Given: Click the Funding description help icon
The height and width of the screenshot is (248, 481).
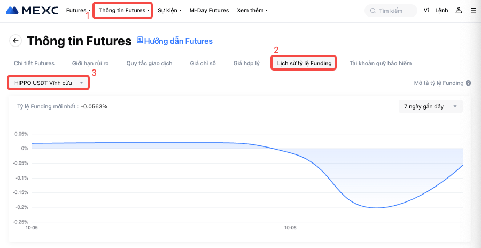Looking at the screenshot, I should coord(468,83).
